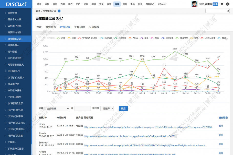The height and width of the screenshot is (155, 233).
Task: Open the 插件 top menu
Action: [x=117, y=4]
